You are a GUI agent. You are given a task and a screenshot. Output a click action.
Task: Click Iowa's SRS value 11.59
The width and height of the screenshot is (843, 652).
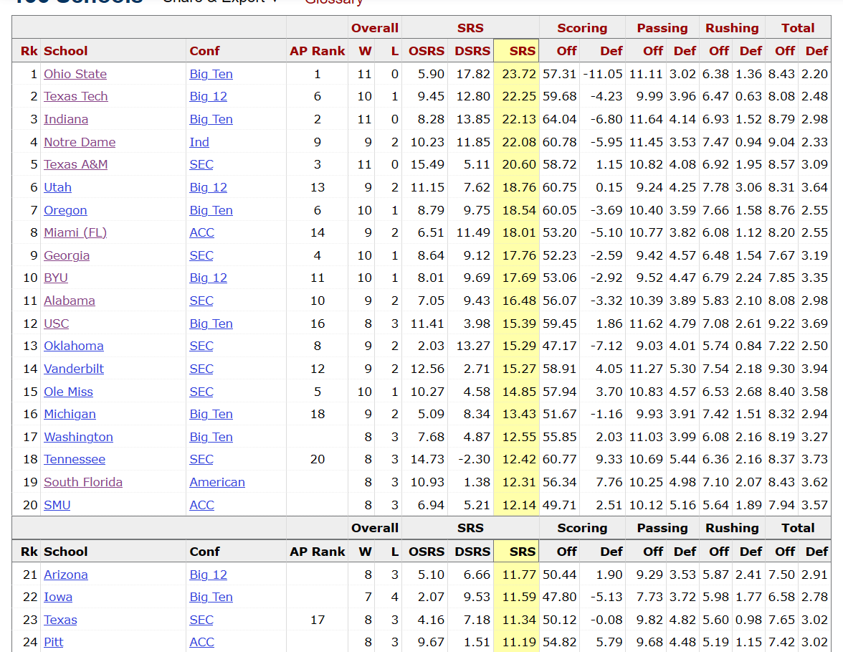pos(519,597)
